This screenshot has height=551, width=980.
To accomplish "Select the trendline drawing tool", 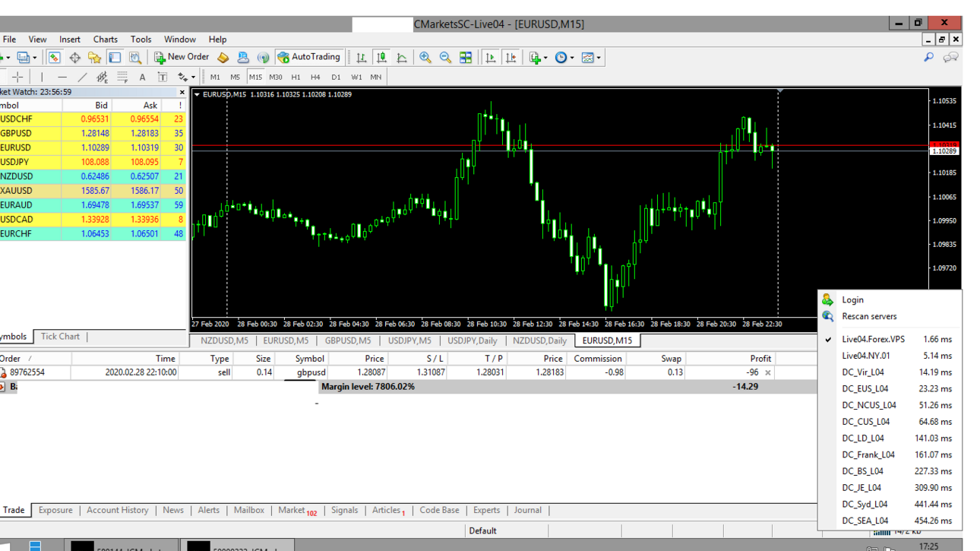I will click(82, 77).
